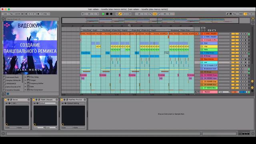256x144 pixels.
Task: Open TSAR-1 Reverb plug-in window wrench
Action: [39, 100]
